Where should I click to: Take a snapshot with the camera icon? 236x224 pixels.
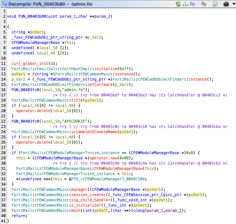pyautogui.click(x=226, y=4)
